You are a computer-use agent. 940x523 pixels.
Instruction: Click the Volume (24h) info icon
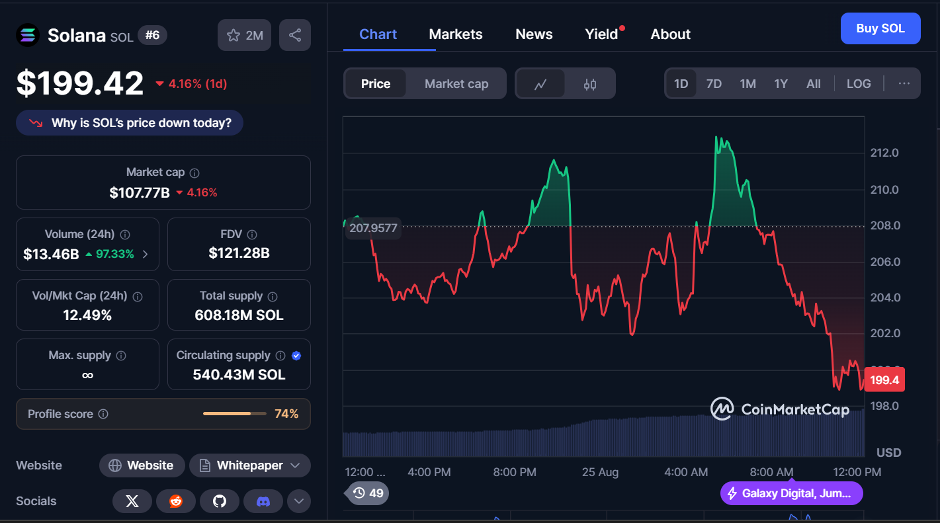(125, 234)
